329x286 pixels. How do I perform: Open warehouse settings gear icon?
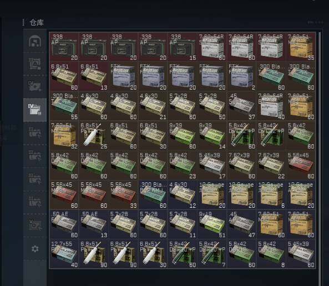tap(35, 249)
